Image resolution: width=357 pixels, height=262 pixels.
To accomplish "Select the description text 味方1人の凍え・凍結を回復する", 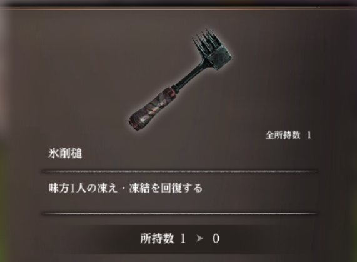I will click(x=126, y=188).
